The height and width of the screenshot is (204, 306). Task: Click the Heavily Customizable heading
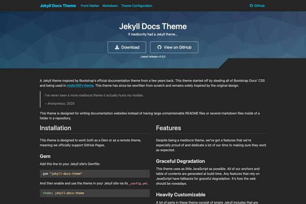[181, 195]
